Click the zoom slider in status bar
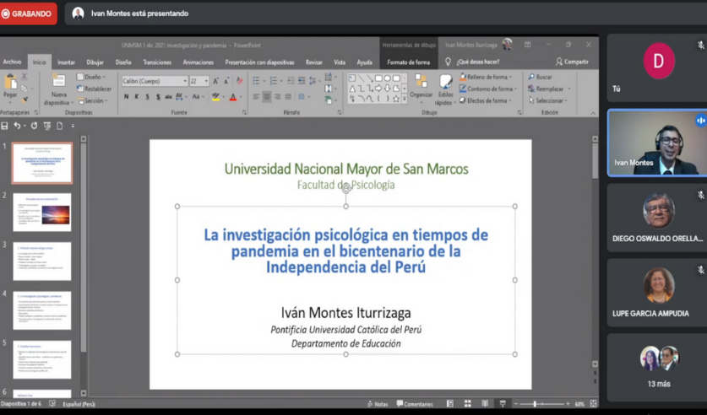The image size is (707, 415). 541,404
